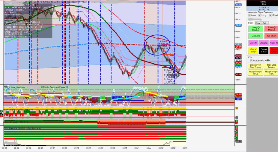
Task: Click the Trail Stop Trigger button
Action: tap(271, 66)
